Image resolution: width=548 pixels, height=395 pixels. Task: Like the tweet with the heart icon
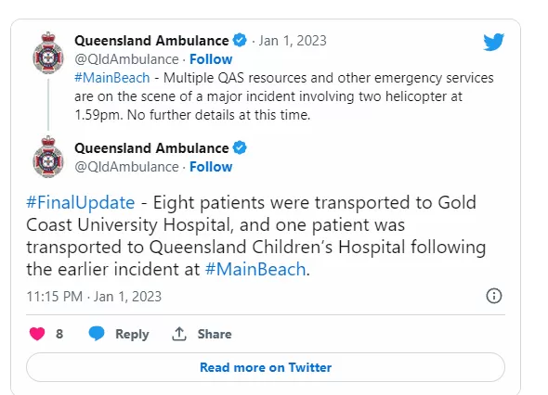(37, 334)
